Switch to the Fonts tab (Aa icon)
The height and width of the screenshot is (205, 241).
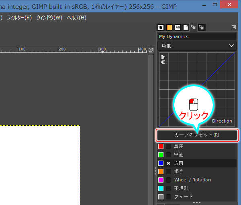click(x=178, y=27)
